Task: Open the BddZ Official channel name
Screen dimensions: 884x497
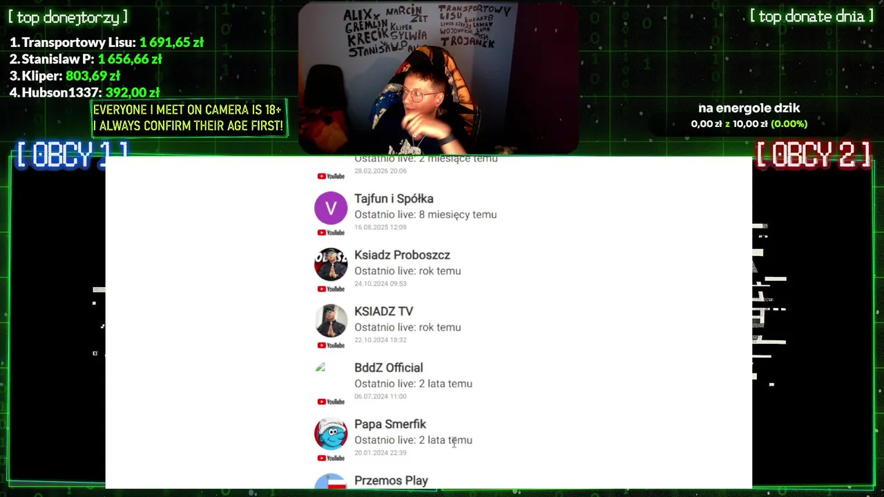Action: click(x=388, y=368)
